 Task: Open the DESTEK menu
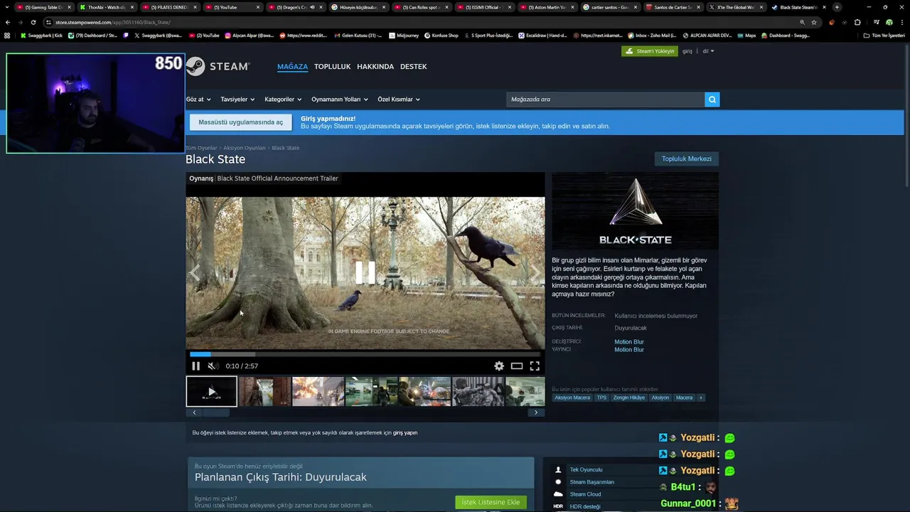point(413,67)
